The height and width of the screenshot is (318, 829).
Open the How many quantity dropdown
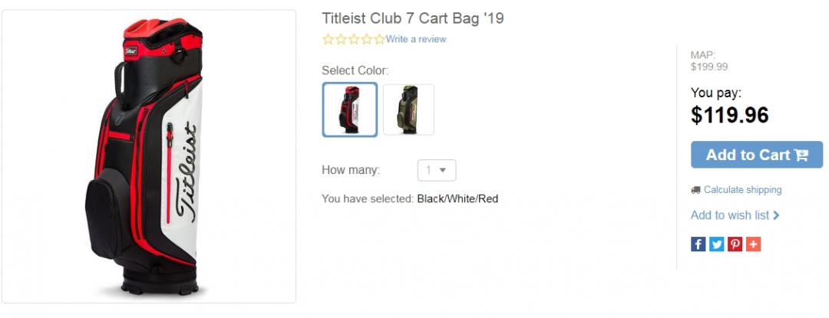437,170
